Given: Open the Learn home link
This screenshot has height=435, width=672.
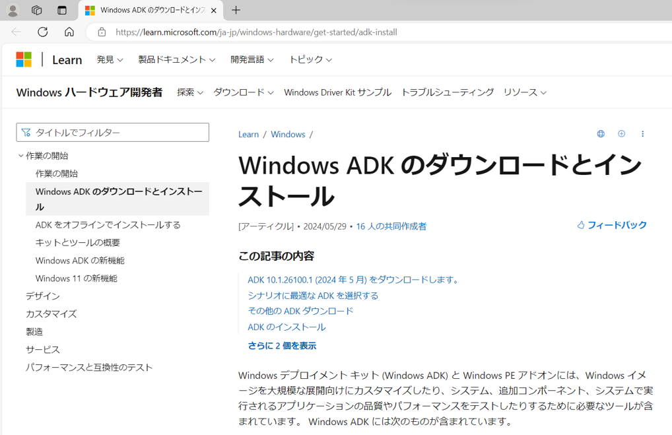Looking at the screenshot, I should (67, 60).
